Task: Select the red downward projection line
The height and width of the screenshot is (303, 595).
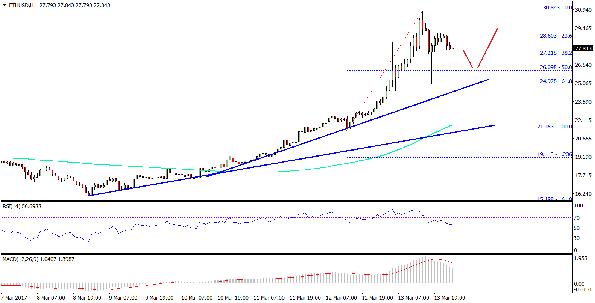Action: click(x=467, y=59)
